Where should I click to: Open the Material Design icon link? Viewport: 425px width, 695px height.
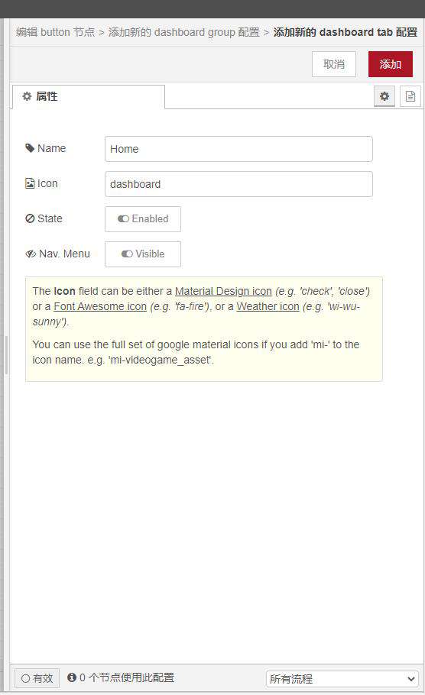(223, 291)
